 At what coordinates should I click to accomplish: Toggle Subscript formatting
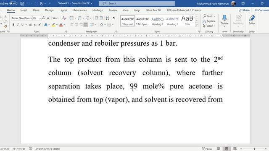click(x=35, y=25)
